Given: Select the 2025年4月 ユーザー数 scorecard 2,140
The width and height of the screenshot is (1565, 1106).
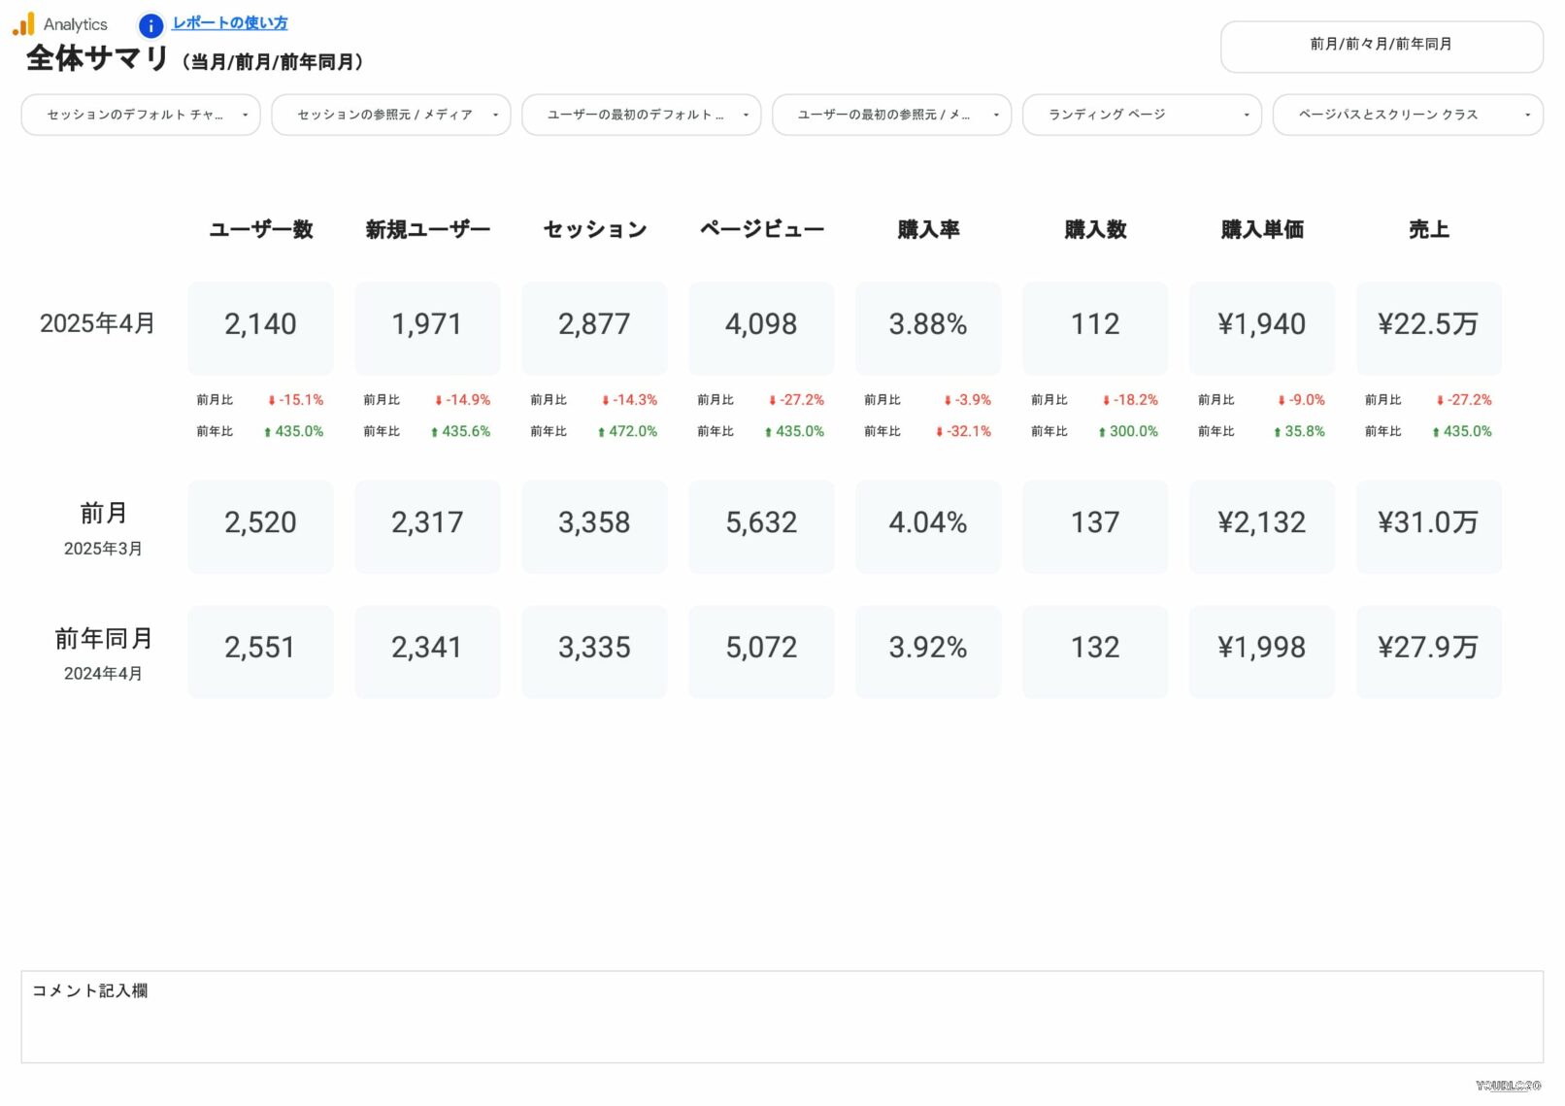Looking at the screenshot, I should [x=260, y=325].
